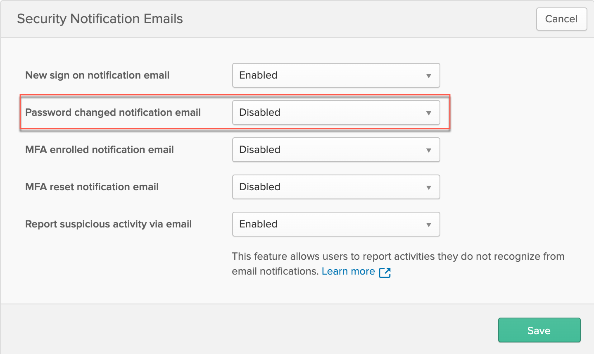Click the arrow of Password changed dropdown

[x=429, y=113]
